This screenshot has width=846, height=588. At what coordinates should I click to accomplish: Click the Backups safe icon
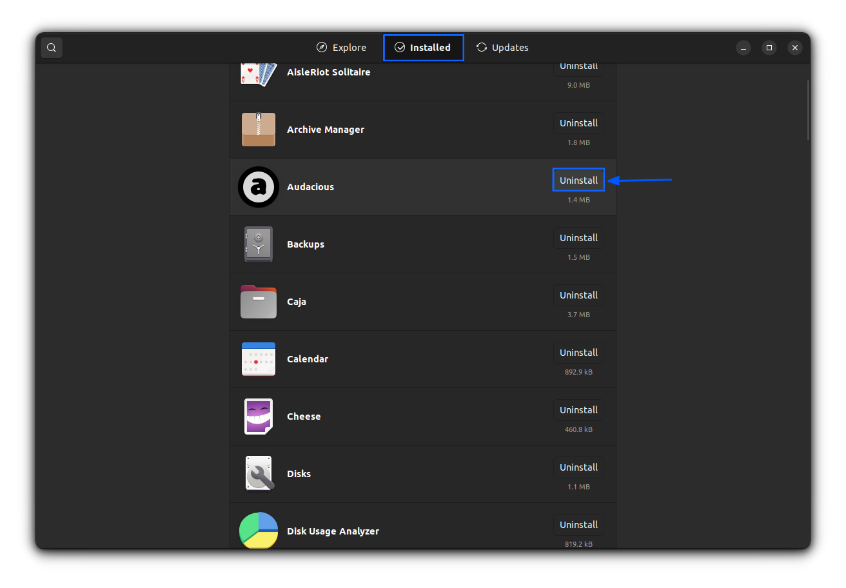(258, 244)
